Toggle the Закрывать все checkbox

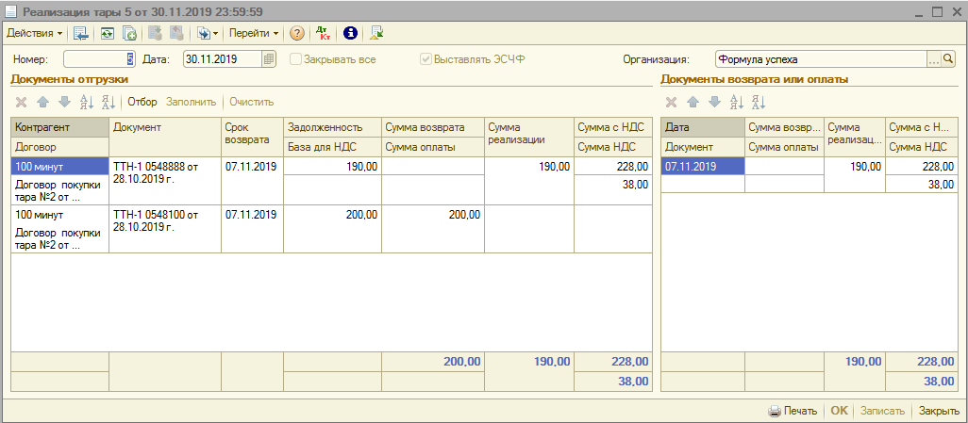click(296, 58)
